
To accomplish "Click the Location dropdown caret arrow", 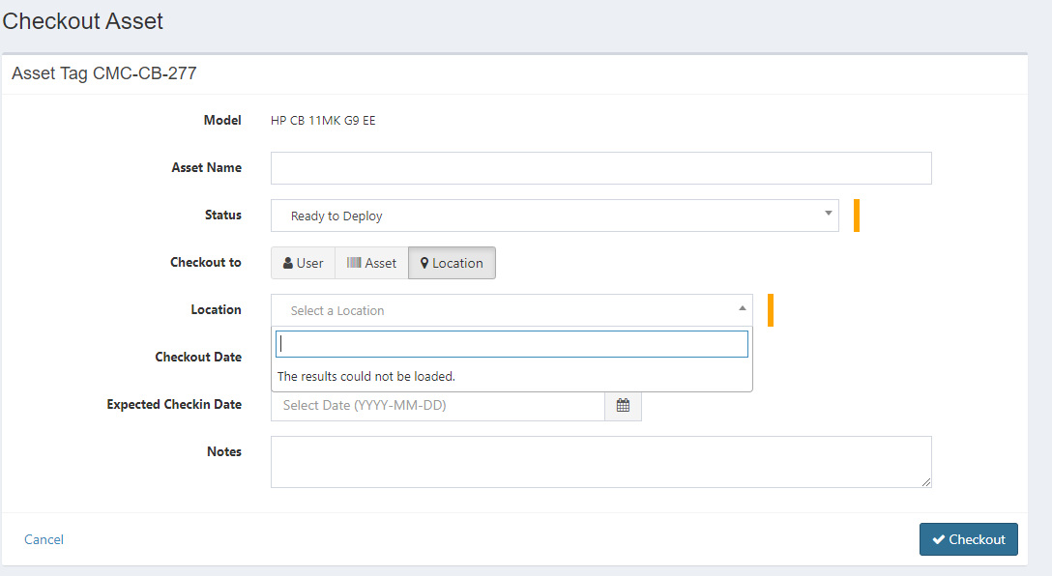I will click(742, 308).
